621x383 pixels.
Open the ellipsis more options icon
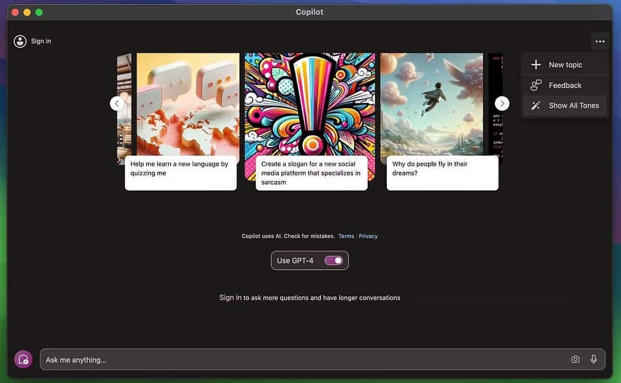(x=599, y=41)
